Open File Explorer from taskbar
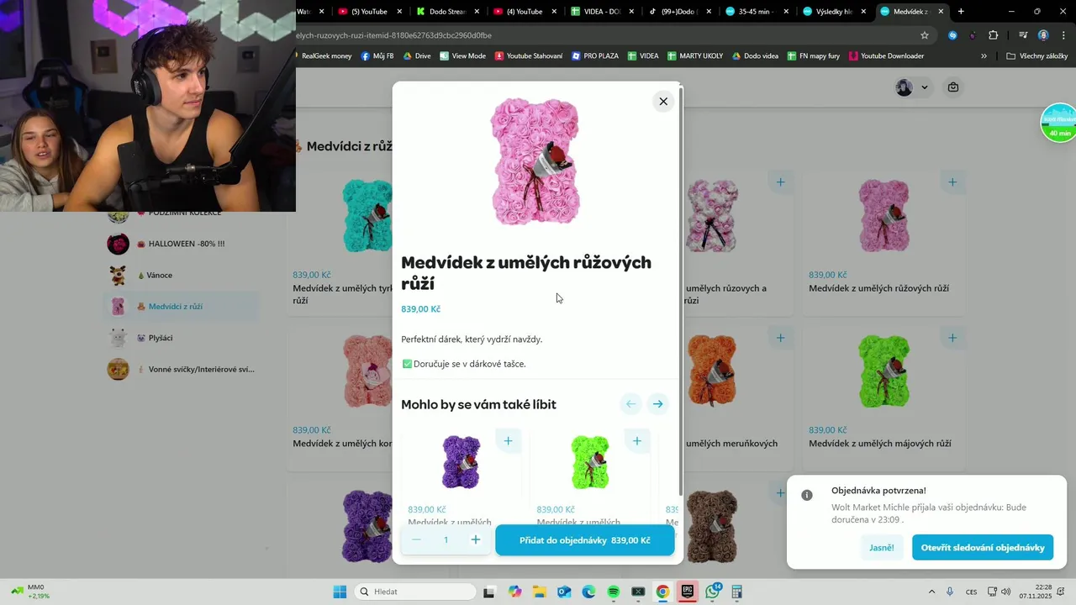Image resolution: width=1076 pixels, height=605 pixels. [539, 592]
